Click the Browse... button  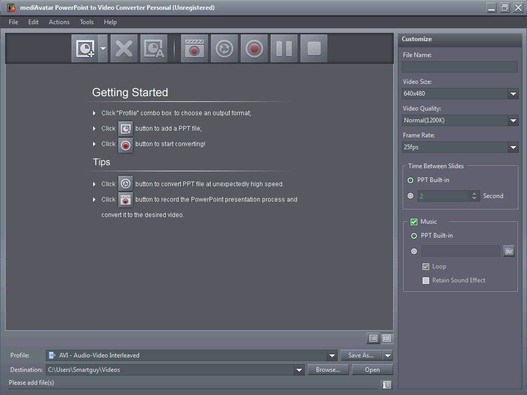tap(328, 370)
